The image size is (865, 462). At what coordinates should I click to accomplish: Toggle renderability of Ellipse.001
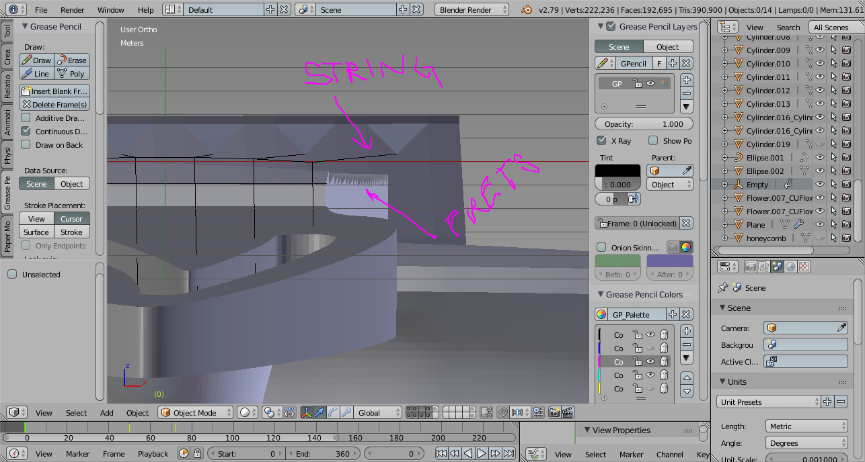847,158
